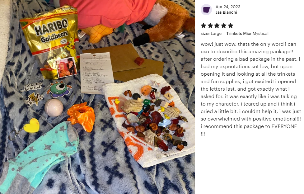Click the handwritten song list note
304x194 pixels.
coord(96,73)
